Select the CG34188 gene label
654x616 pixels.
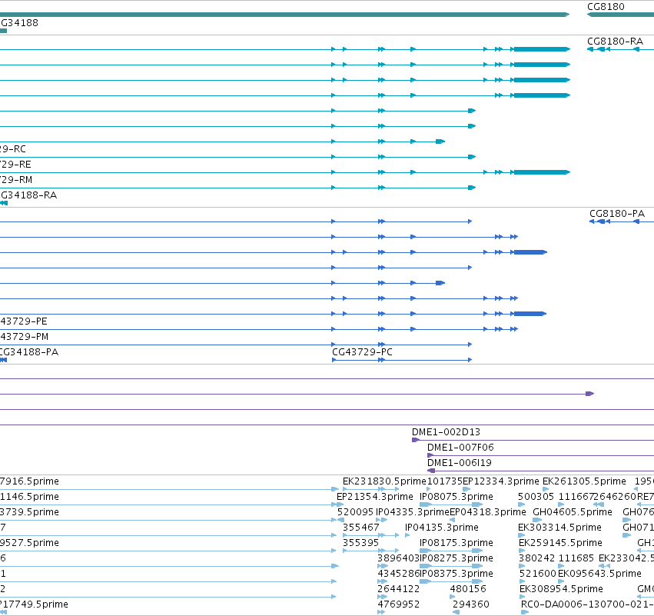coord(19,23)
